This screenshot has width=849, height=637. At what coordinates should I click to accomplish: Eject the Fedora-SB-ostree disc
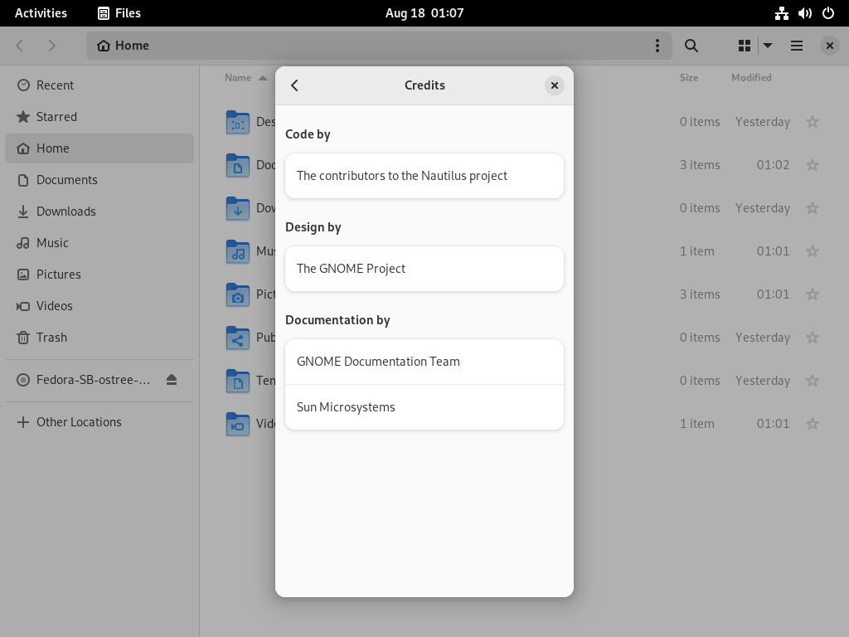pos(172,380)
